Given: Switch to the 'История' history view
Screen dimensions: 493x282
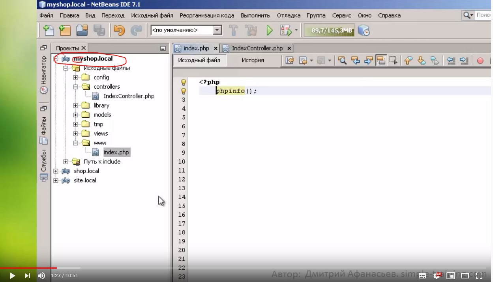Looking at the screenshot, I should [x=253, y=60].
